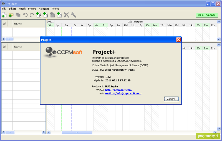Click lower table Nazwa column header
222x141 pixels.
click(x=26, y=47)
